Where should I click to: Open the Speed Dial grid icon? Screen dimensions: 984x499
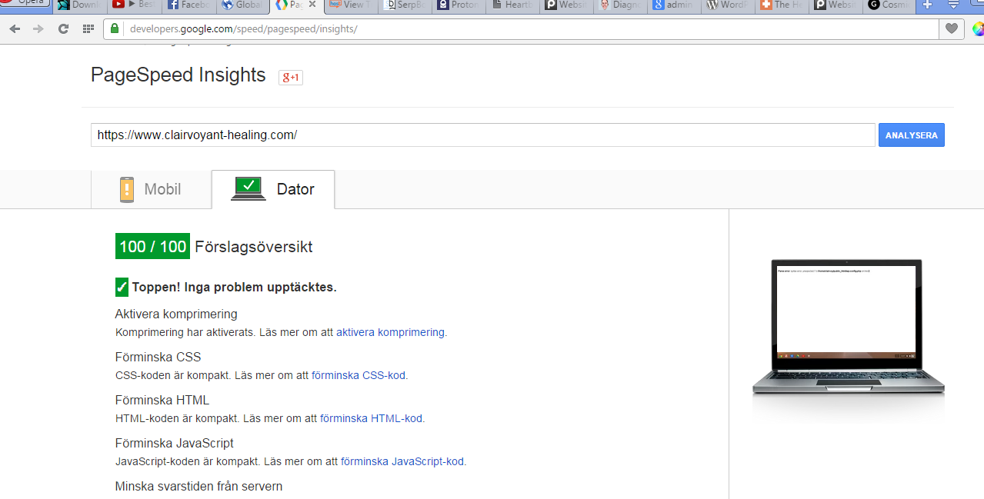88,29
